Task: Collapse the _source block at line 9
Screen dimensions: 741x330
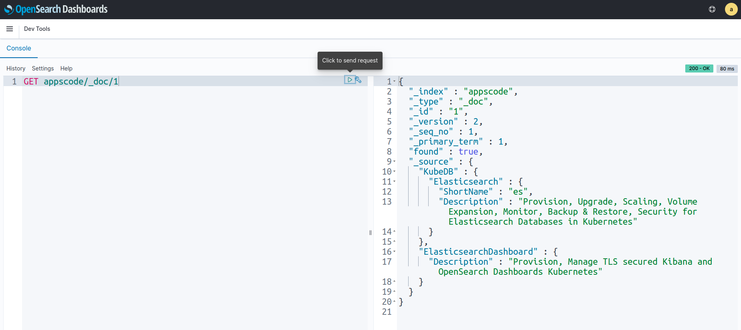Action: click(395, 161)
